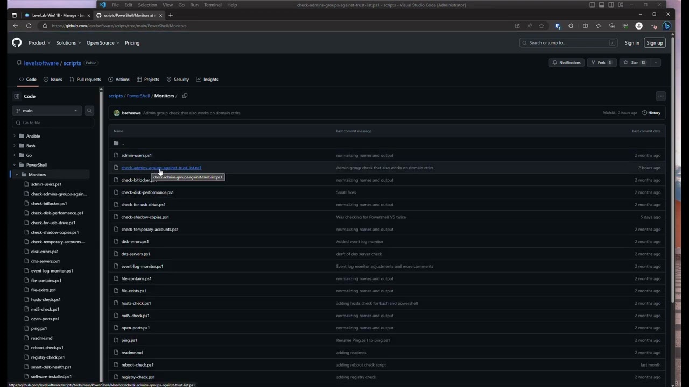Open the Open Source dropdown menu
This screenshot has height=387, width=689.
pos(103,42)
